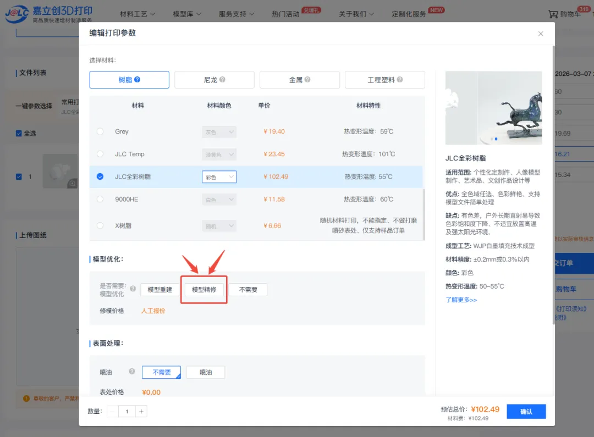Open the 购物车 shopping cart icon

553,14
